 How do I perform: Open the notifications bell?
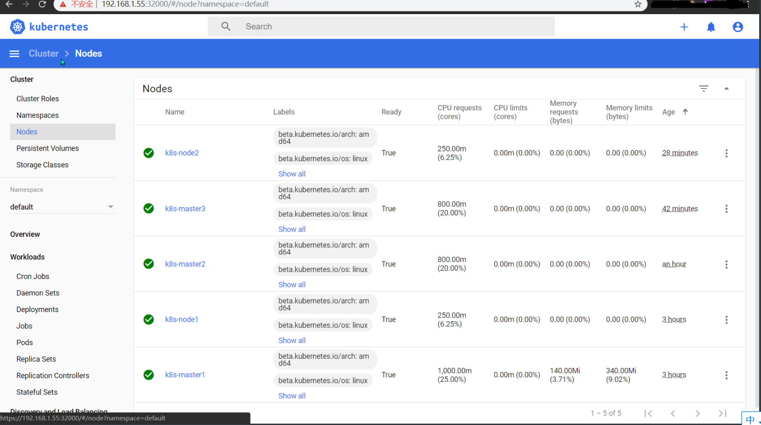pyautogui.click(x=711, y=27)
